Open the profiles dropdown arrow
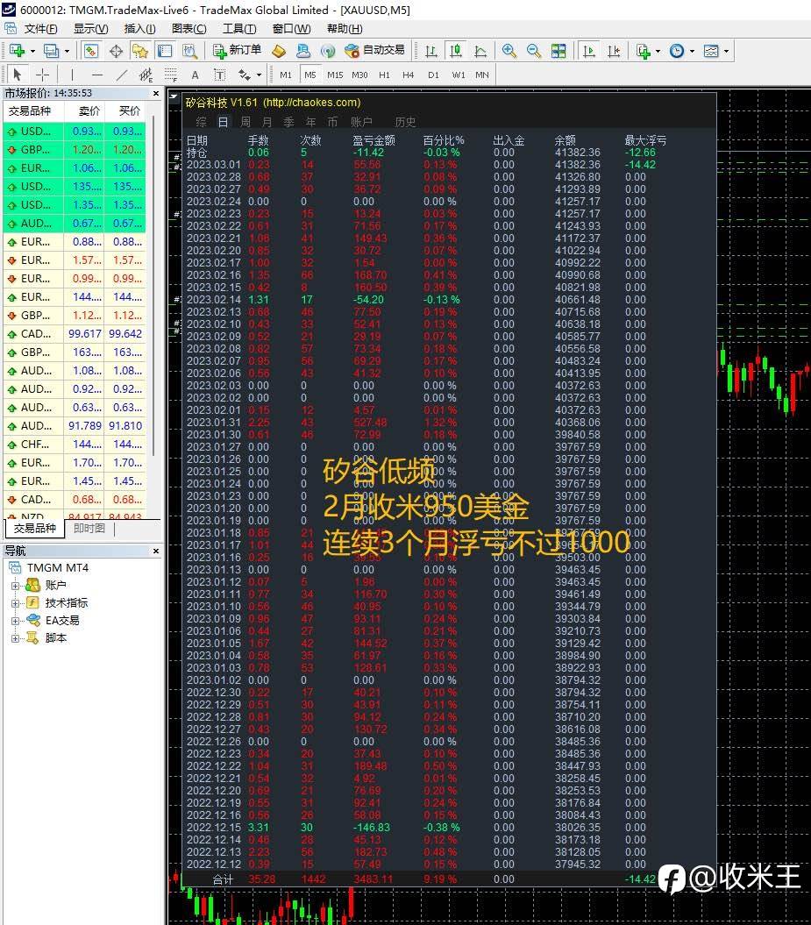This screenshot has width=811, height=925. (x=67, y=52)
